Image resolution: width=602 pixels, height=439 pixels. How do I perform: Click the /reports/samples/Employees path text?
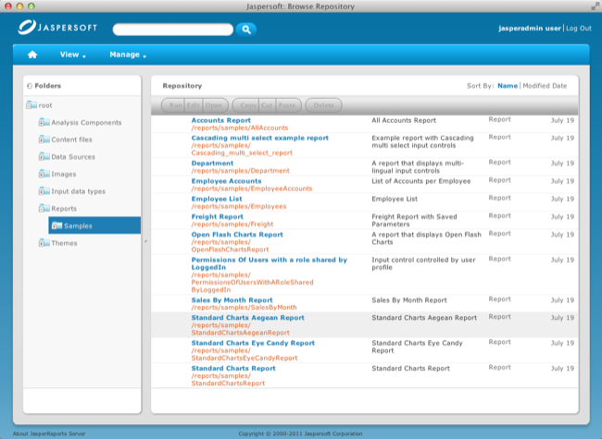pos(239,206)
